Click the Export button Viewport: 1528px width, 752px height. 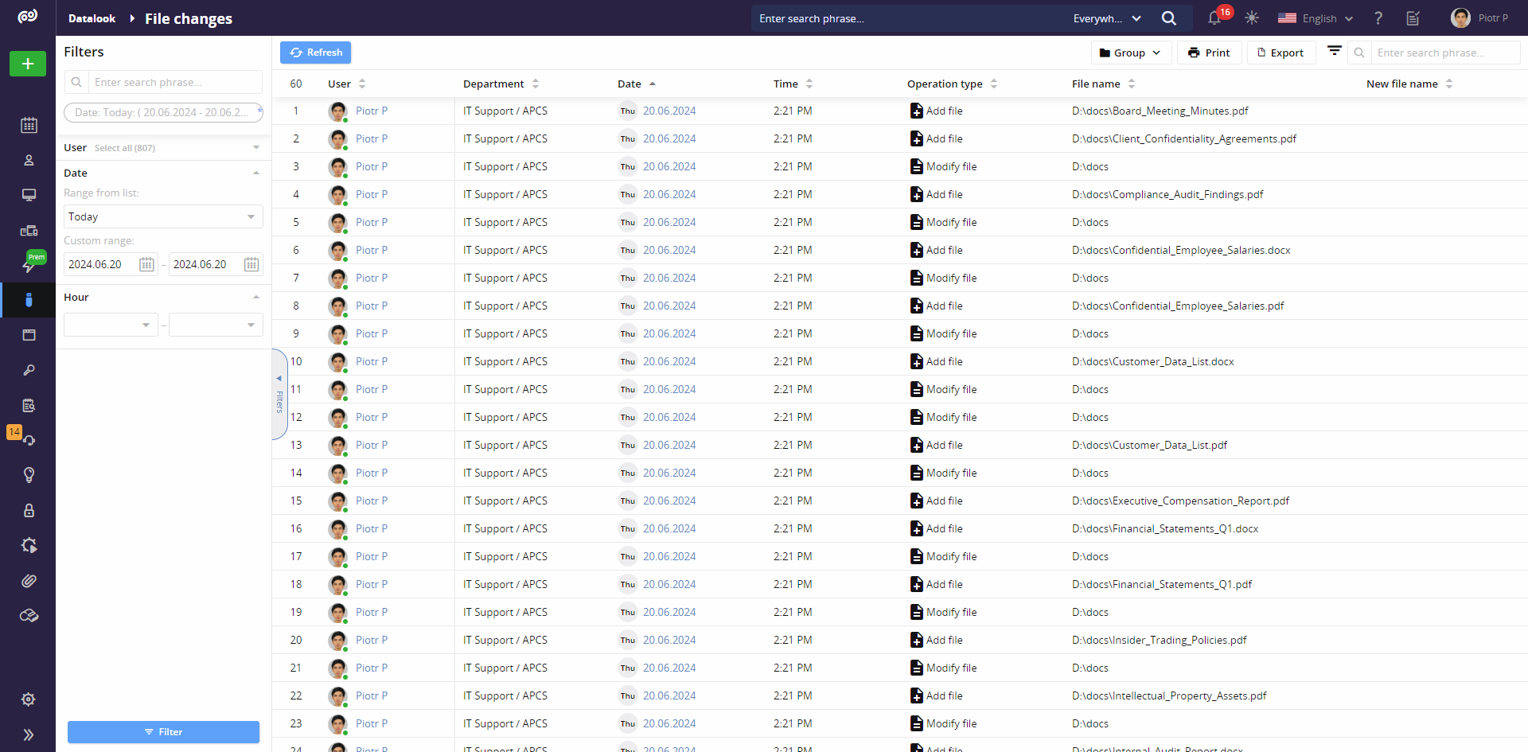(1280, 53)
